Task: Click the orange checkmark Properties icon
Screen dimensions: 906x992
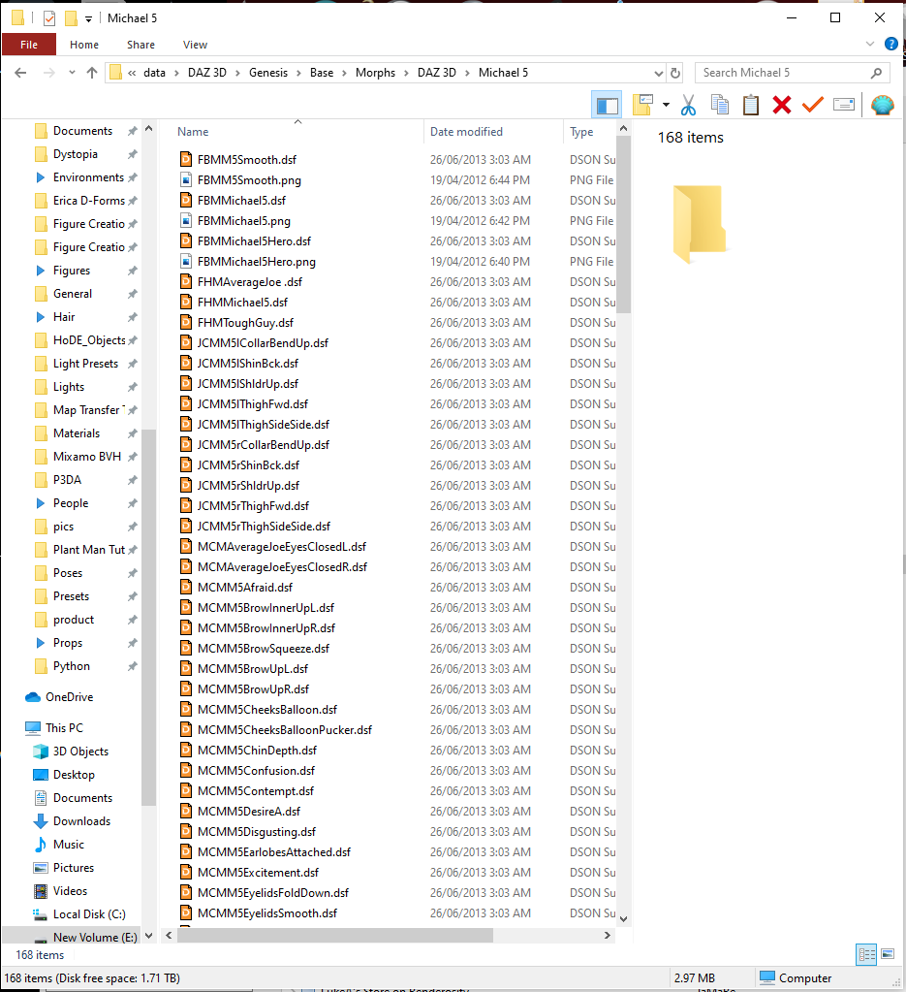Action: click(x=812, y=105)
